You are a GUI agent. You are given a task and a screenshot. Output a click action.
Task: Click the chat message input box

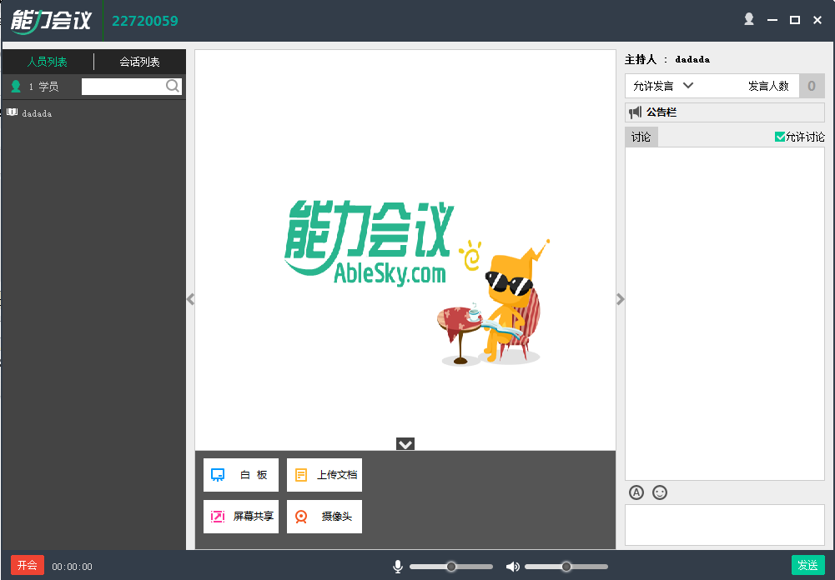[x=725, y=525]
